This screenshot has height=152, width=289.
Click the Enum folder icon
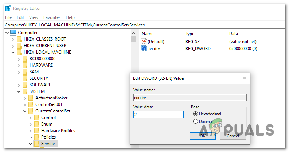[37, 124]
